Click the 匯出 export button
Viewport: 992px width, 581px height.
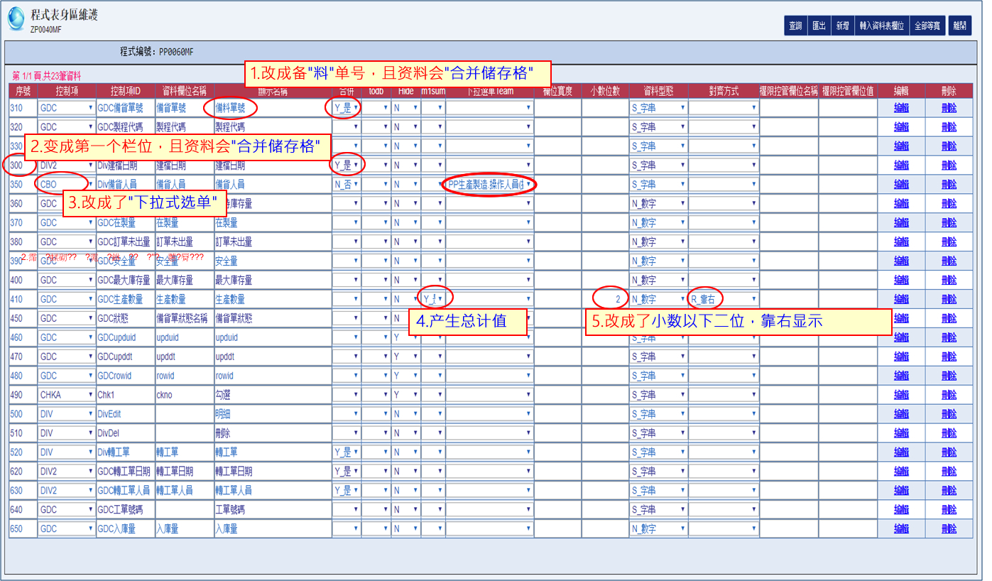(819, 26)
